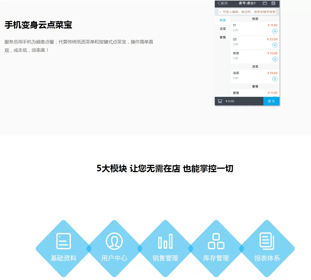Viewport: 311px width, 280px height.
Task: Click the 用户中心 label
Action: pyautogui.click(x=114, y=258)
